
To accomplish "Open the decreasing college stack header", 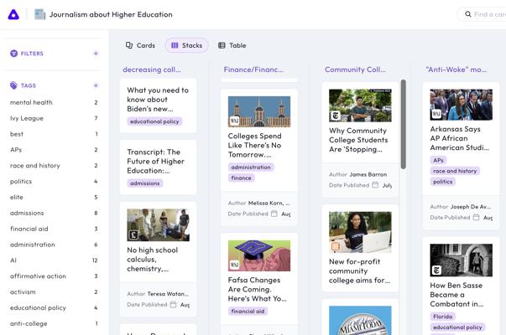I will tap(152, 70).
